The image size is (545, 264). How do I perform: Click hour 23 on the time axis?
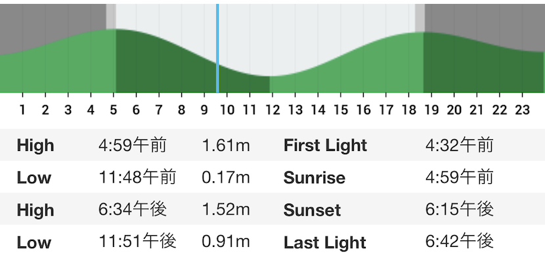(x=522, y=110)
